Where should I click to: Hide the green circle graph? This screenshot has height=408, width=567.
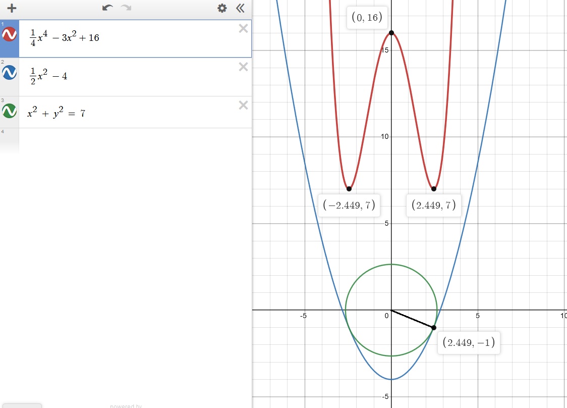pos(10,111)
